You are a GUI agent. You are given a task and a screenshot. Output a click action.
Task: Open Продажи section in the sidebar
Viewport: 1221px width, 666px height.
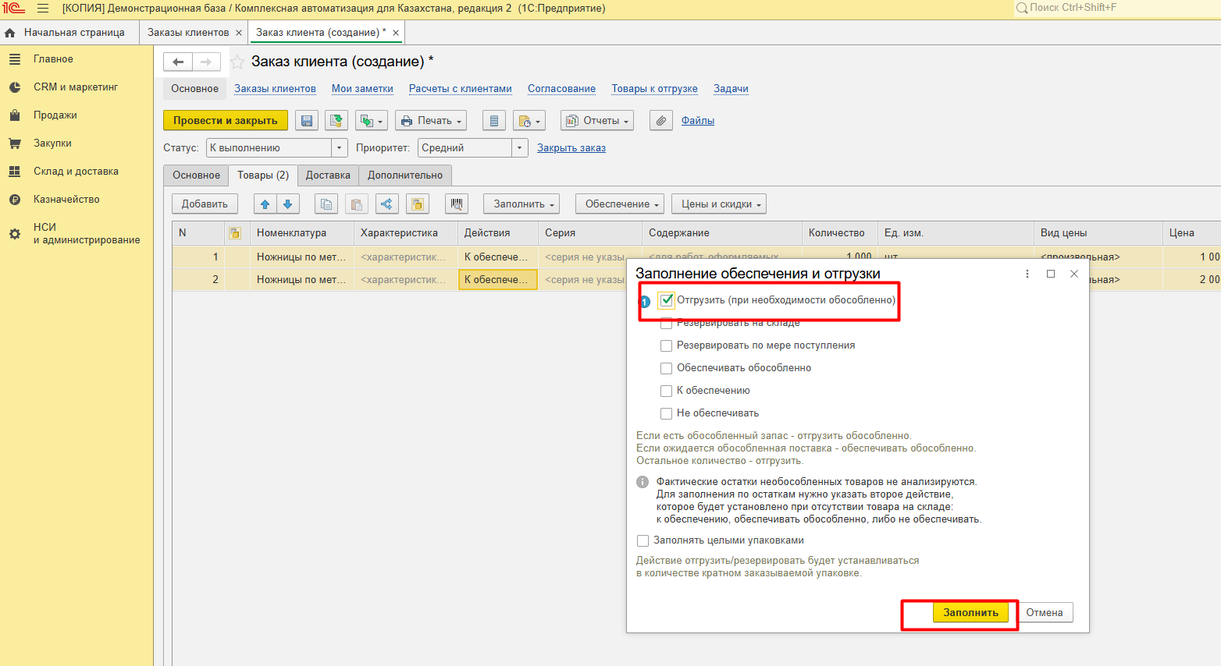tap(55, 115)
